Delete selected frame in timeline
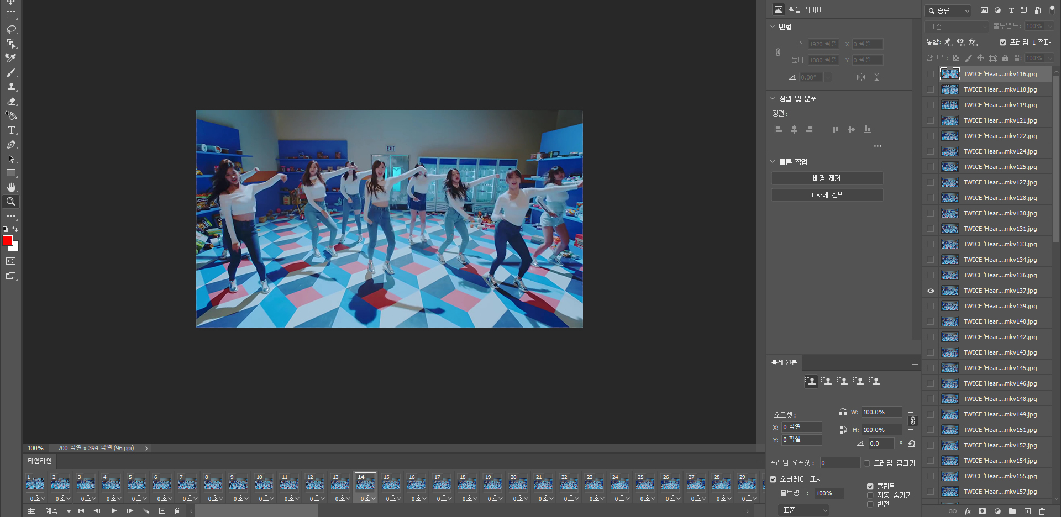Screen dimensions: 1061x517 point(177,511)
